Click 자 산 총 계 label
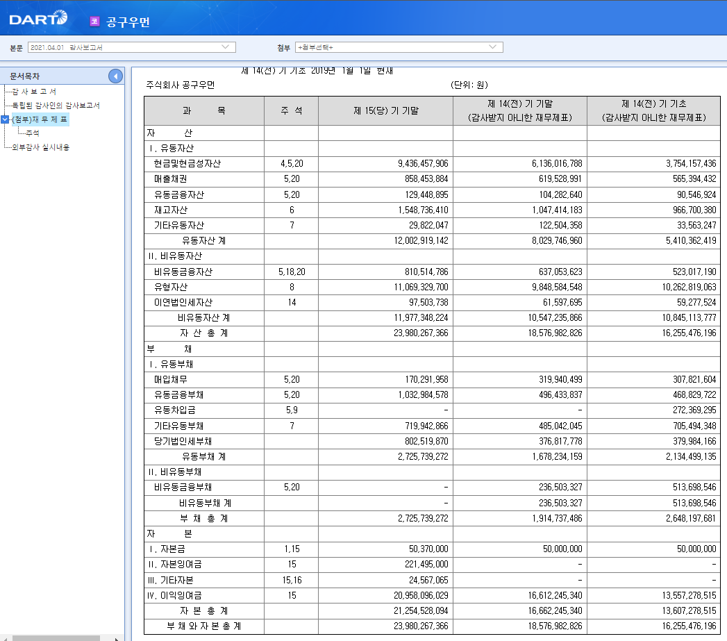Screen dimensions: 727x641 [x=204, y=333]
